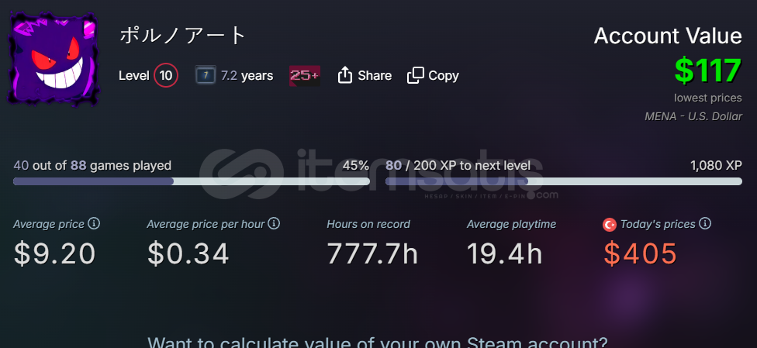Click the Copy text label

[443, 76]
